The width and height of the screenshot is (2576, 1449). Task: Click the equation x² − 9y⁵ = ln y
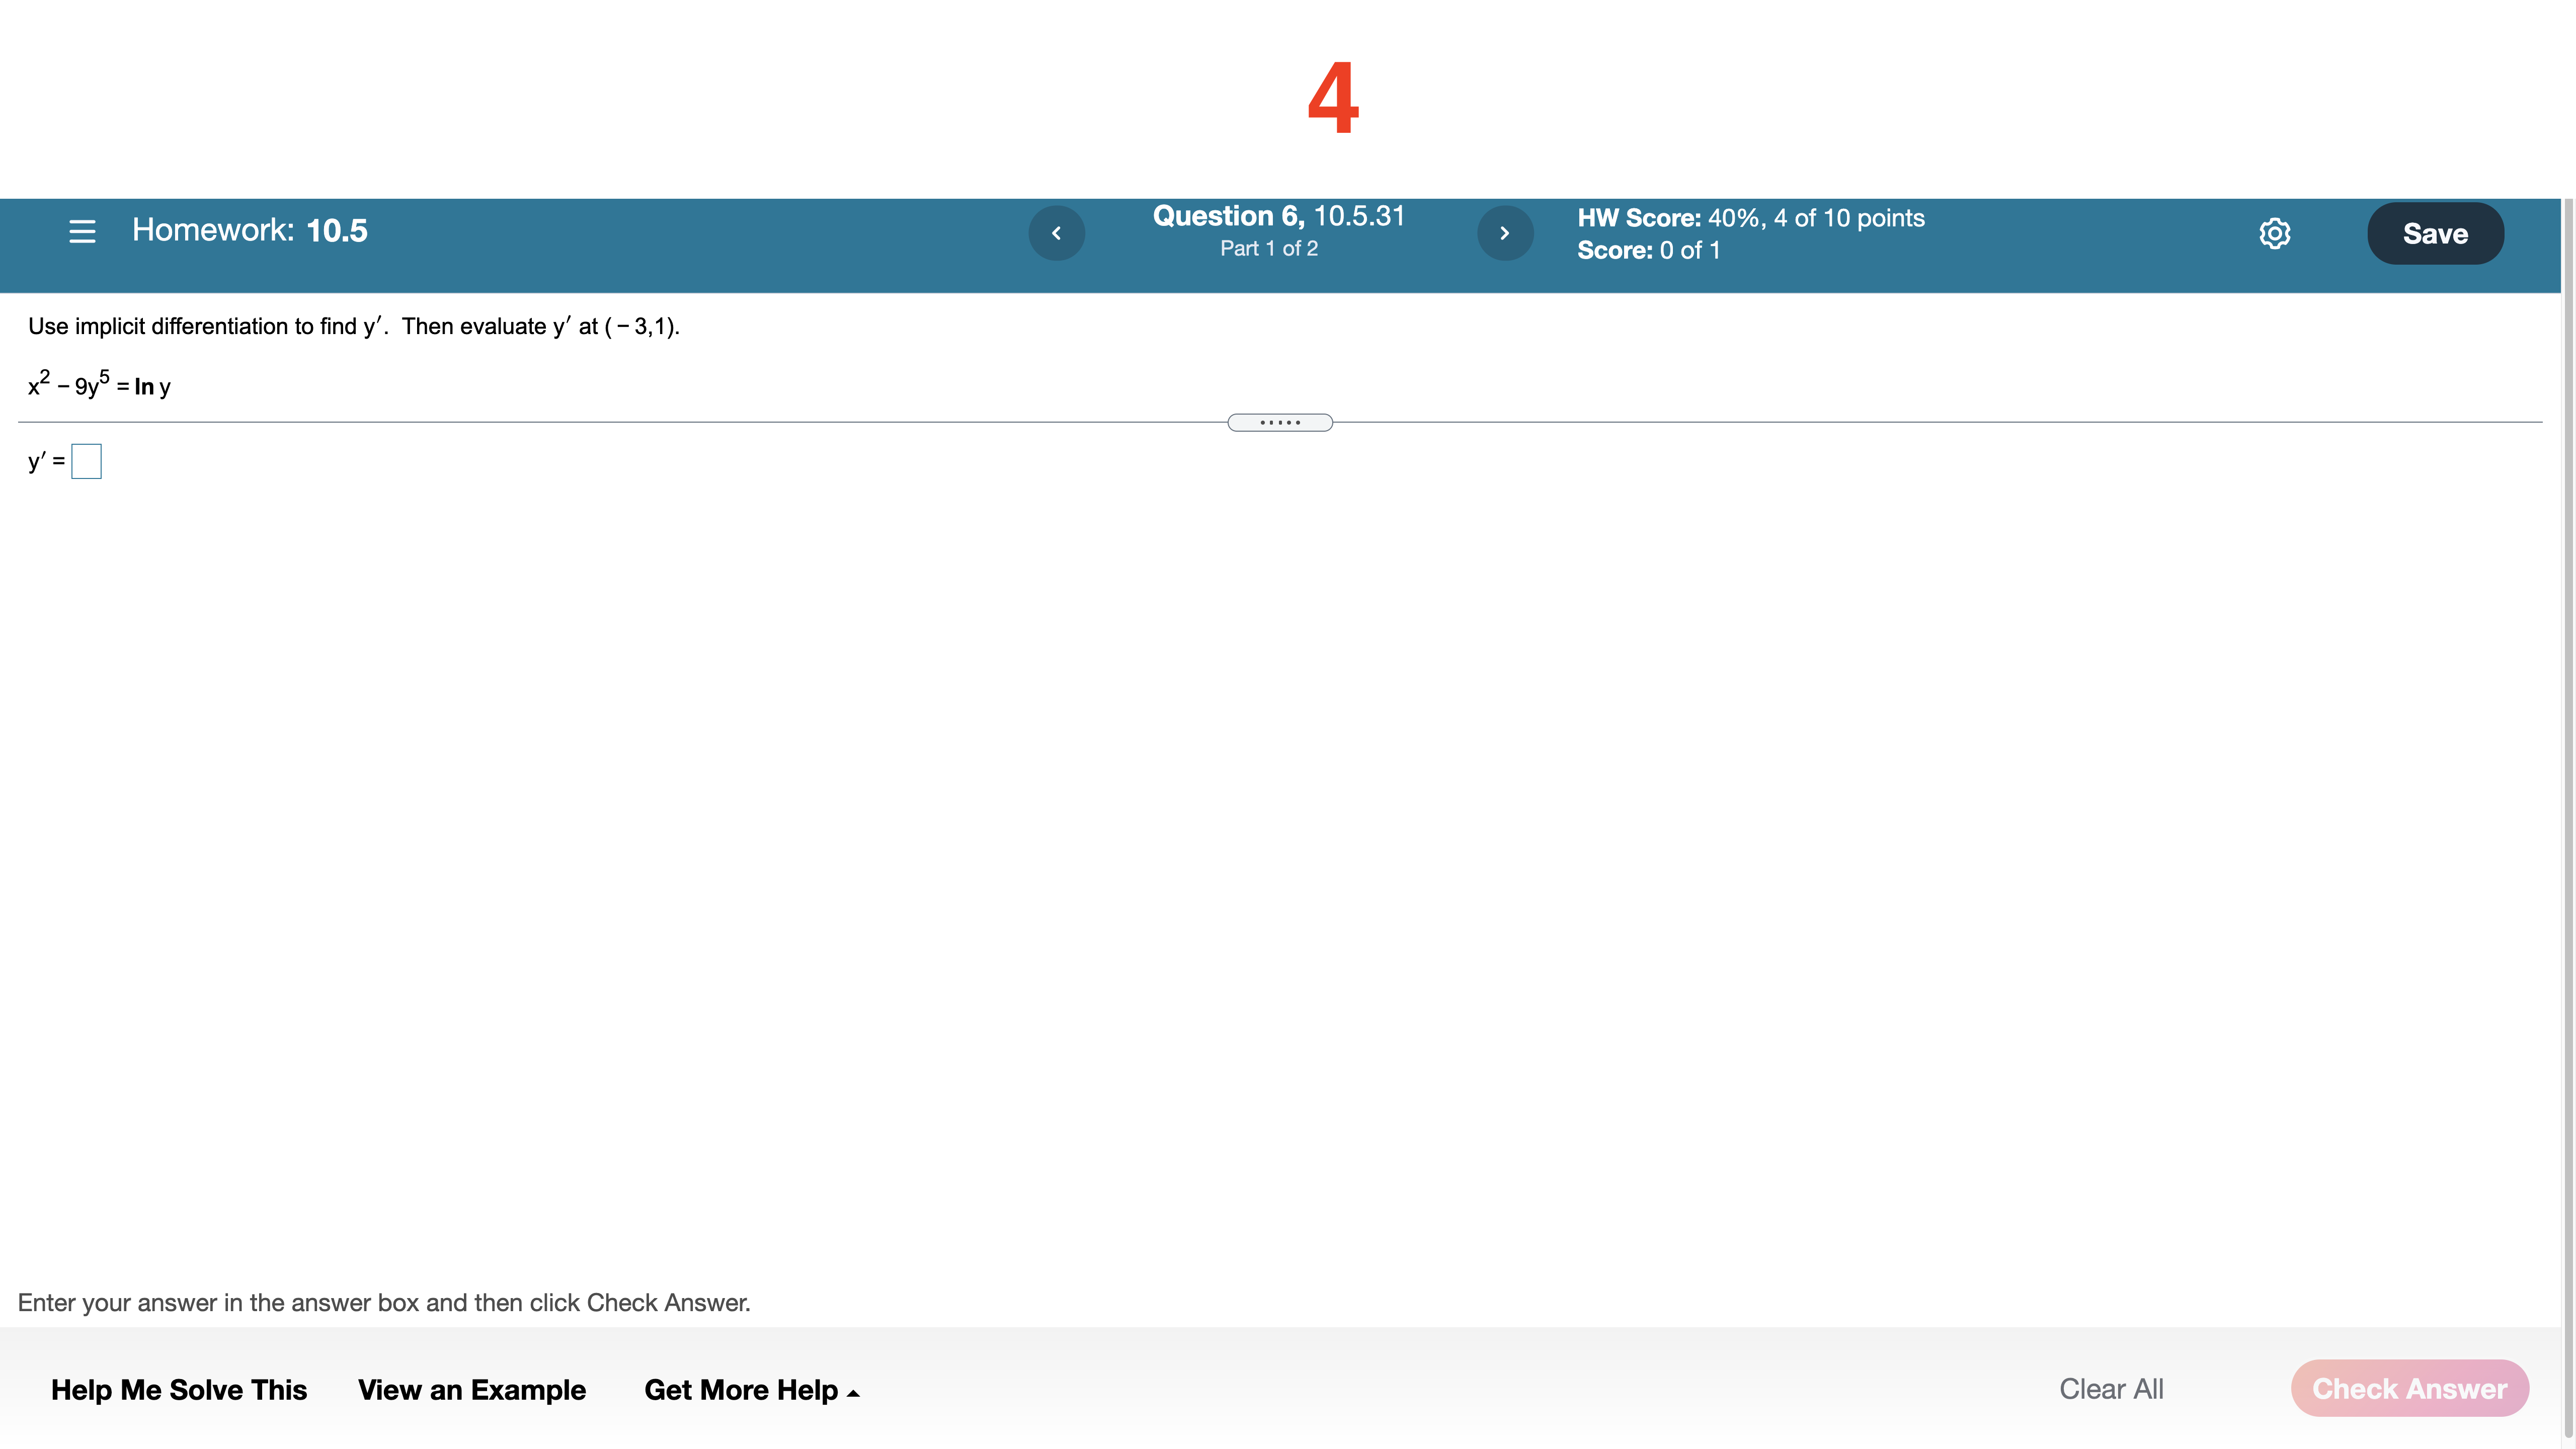coord(100,386)
